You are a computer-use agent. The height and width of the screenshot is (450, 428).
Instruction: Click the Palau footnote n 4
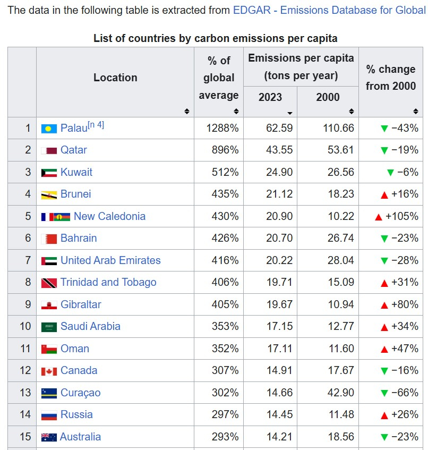96,125
